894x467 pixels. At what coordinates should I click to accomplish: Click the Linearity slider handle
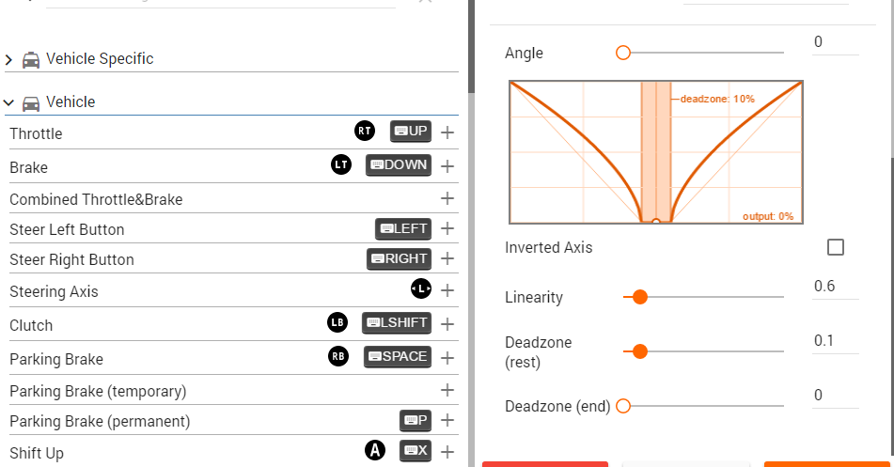[639, 297]
